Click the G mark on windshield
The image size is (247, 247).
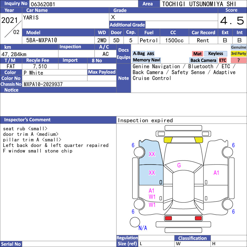pyautogui.click(x=179, y=165)
